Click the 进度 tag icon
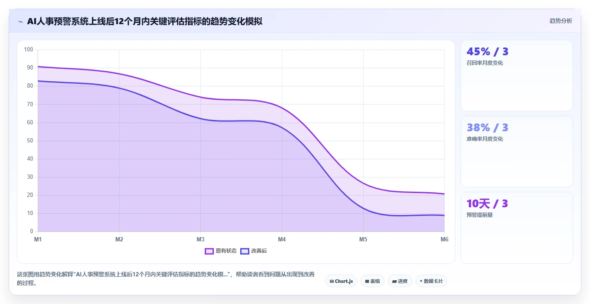 [394, 282]
